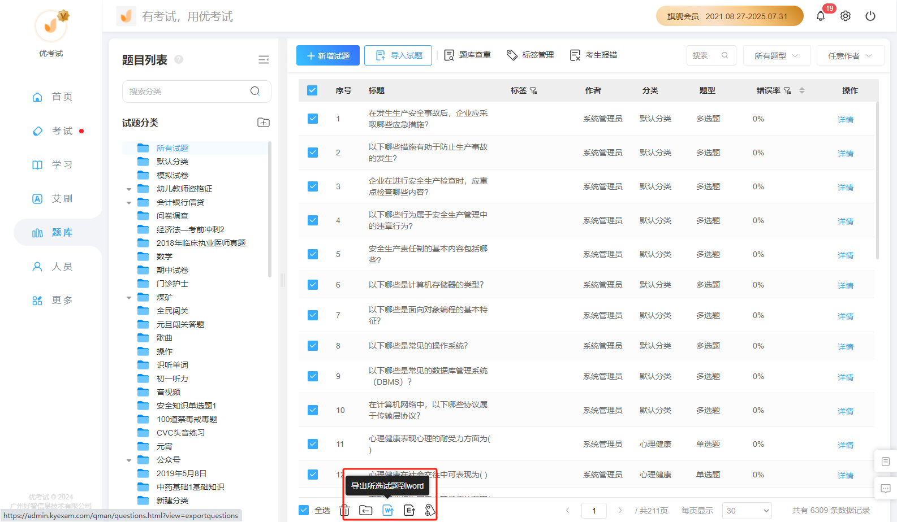This screenshot has width=897, height=522.
Task: Click the add new category folder icon
Action: point(264,123)
